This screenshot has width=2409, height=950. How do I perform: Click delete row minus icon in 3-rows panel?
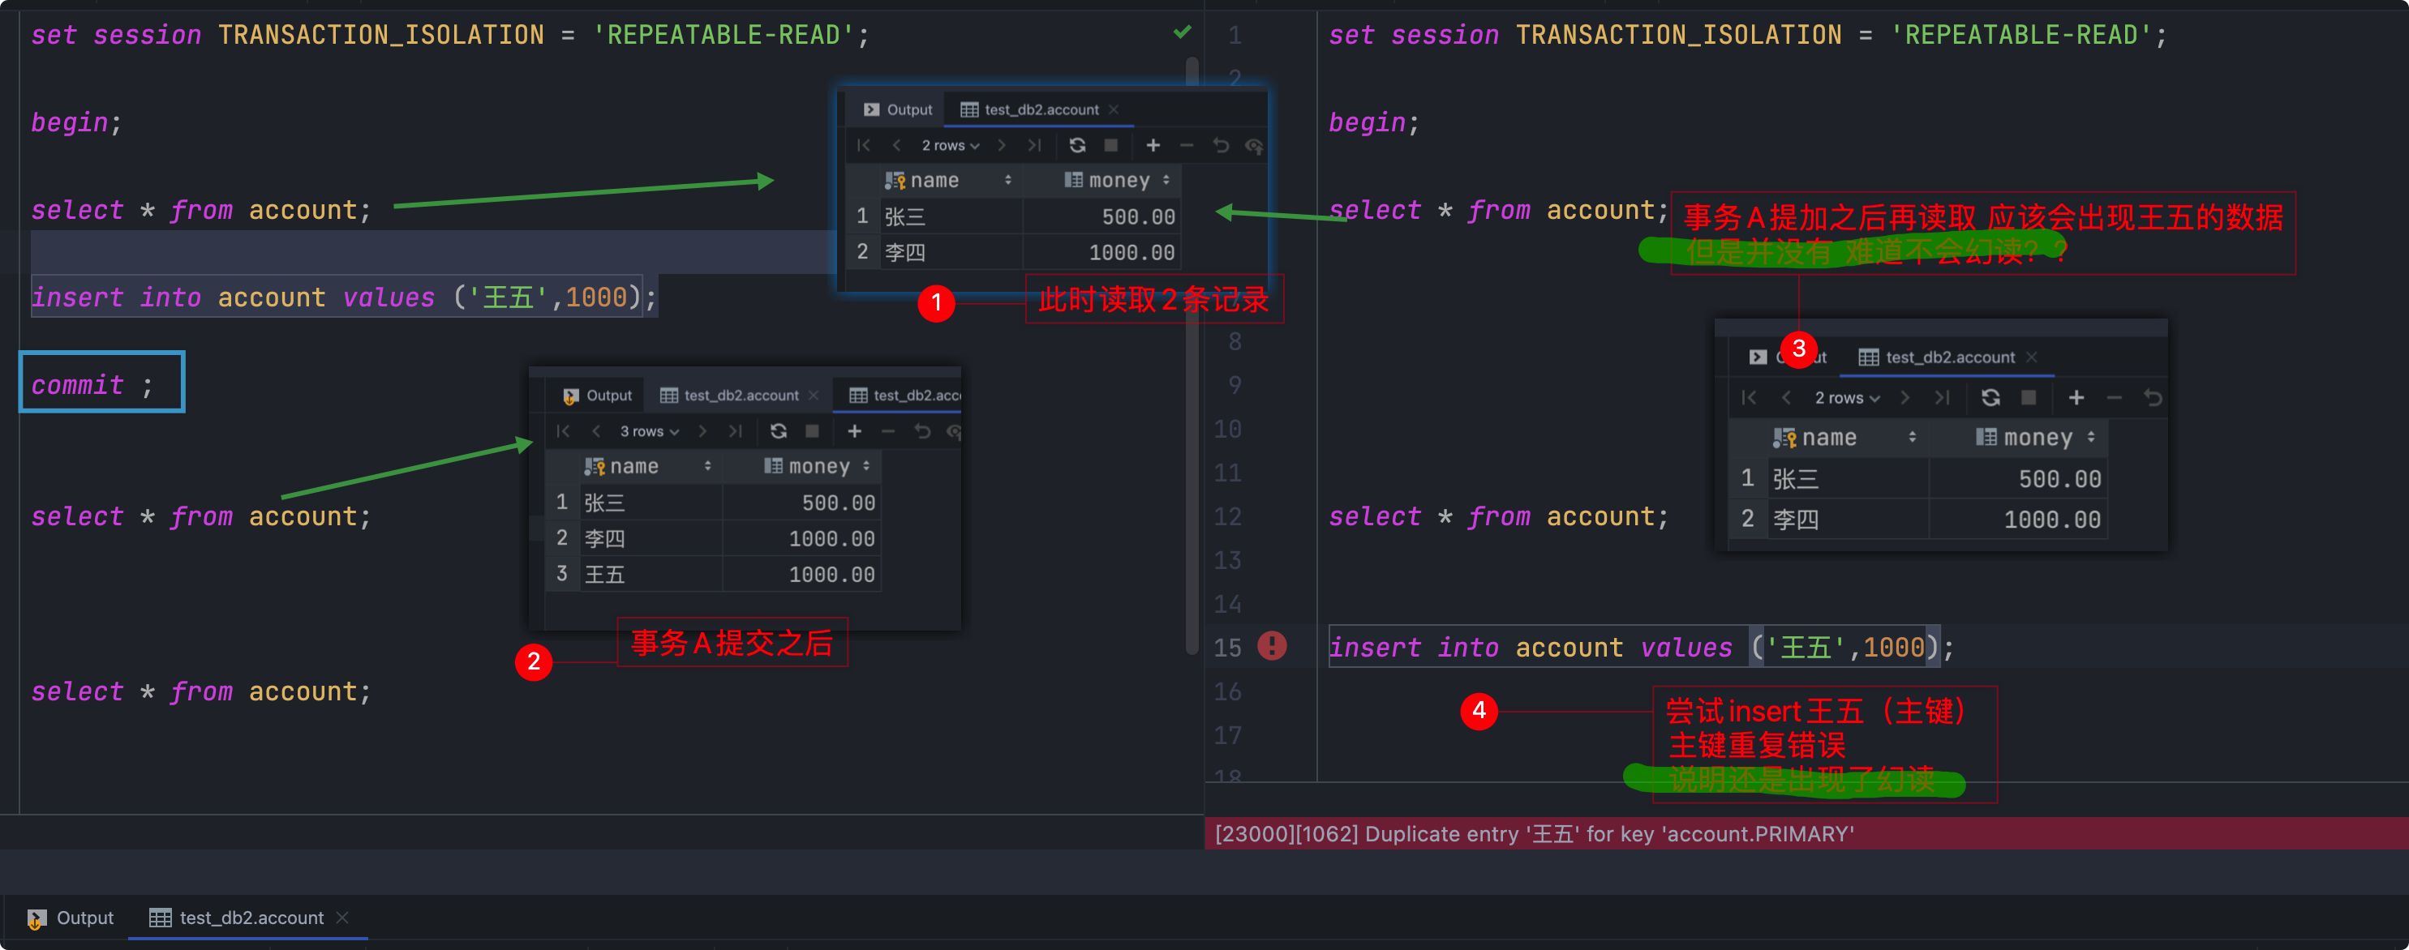(x=888, y=430)
